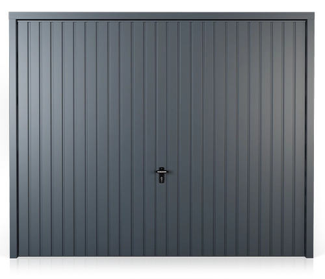
Task: Click the second door panel from the right
Action: click(x=289, y=138)
